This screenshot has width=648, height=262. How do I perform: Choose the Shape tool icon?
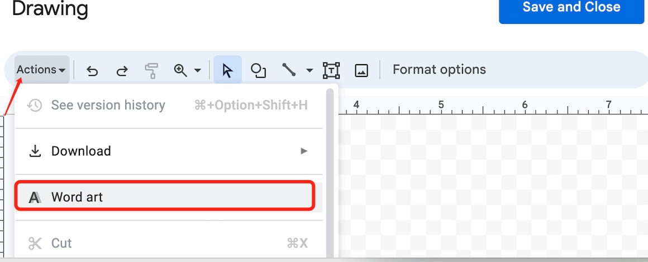258,71
